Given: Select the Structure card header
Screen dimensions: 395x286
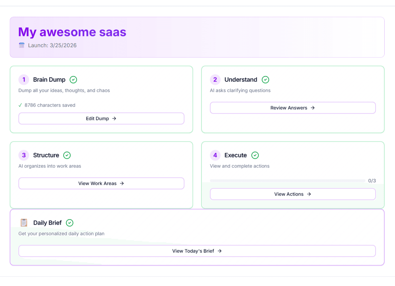Looking at the screenshot, I should coord(46,155).
